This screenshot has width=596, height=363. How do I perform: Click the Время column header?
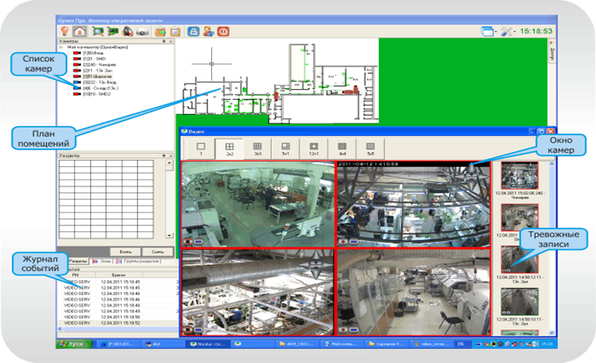click(118, 275)
